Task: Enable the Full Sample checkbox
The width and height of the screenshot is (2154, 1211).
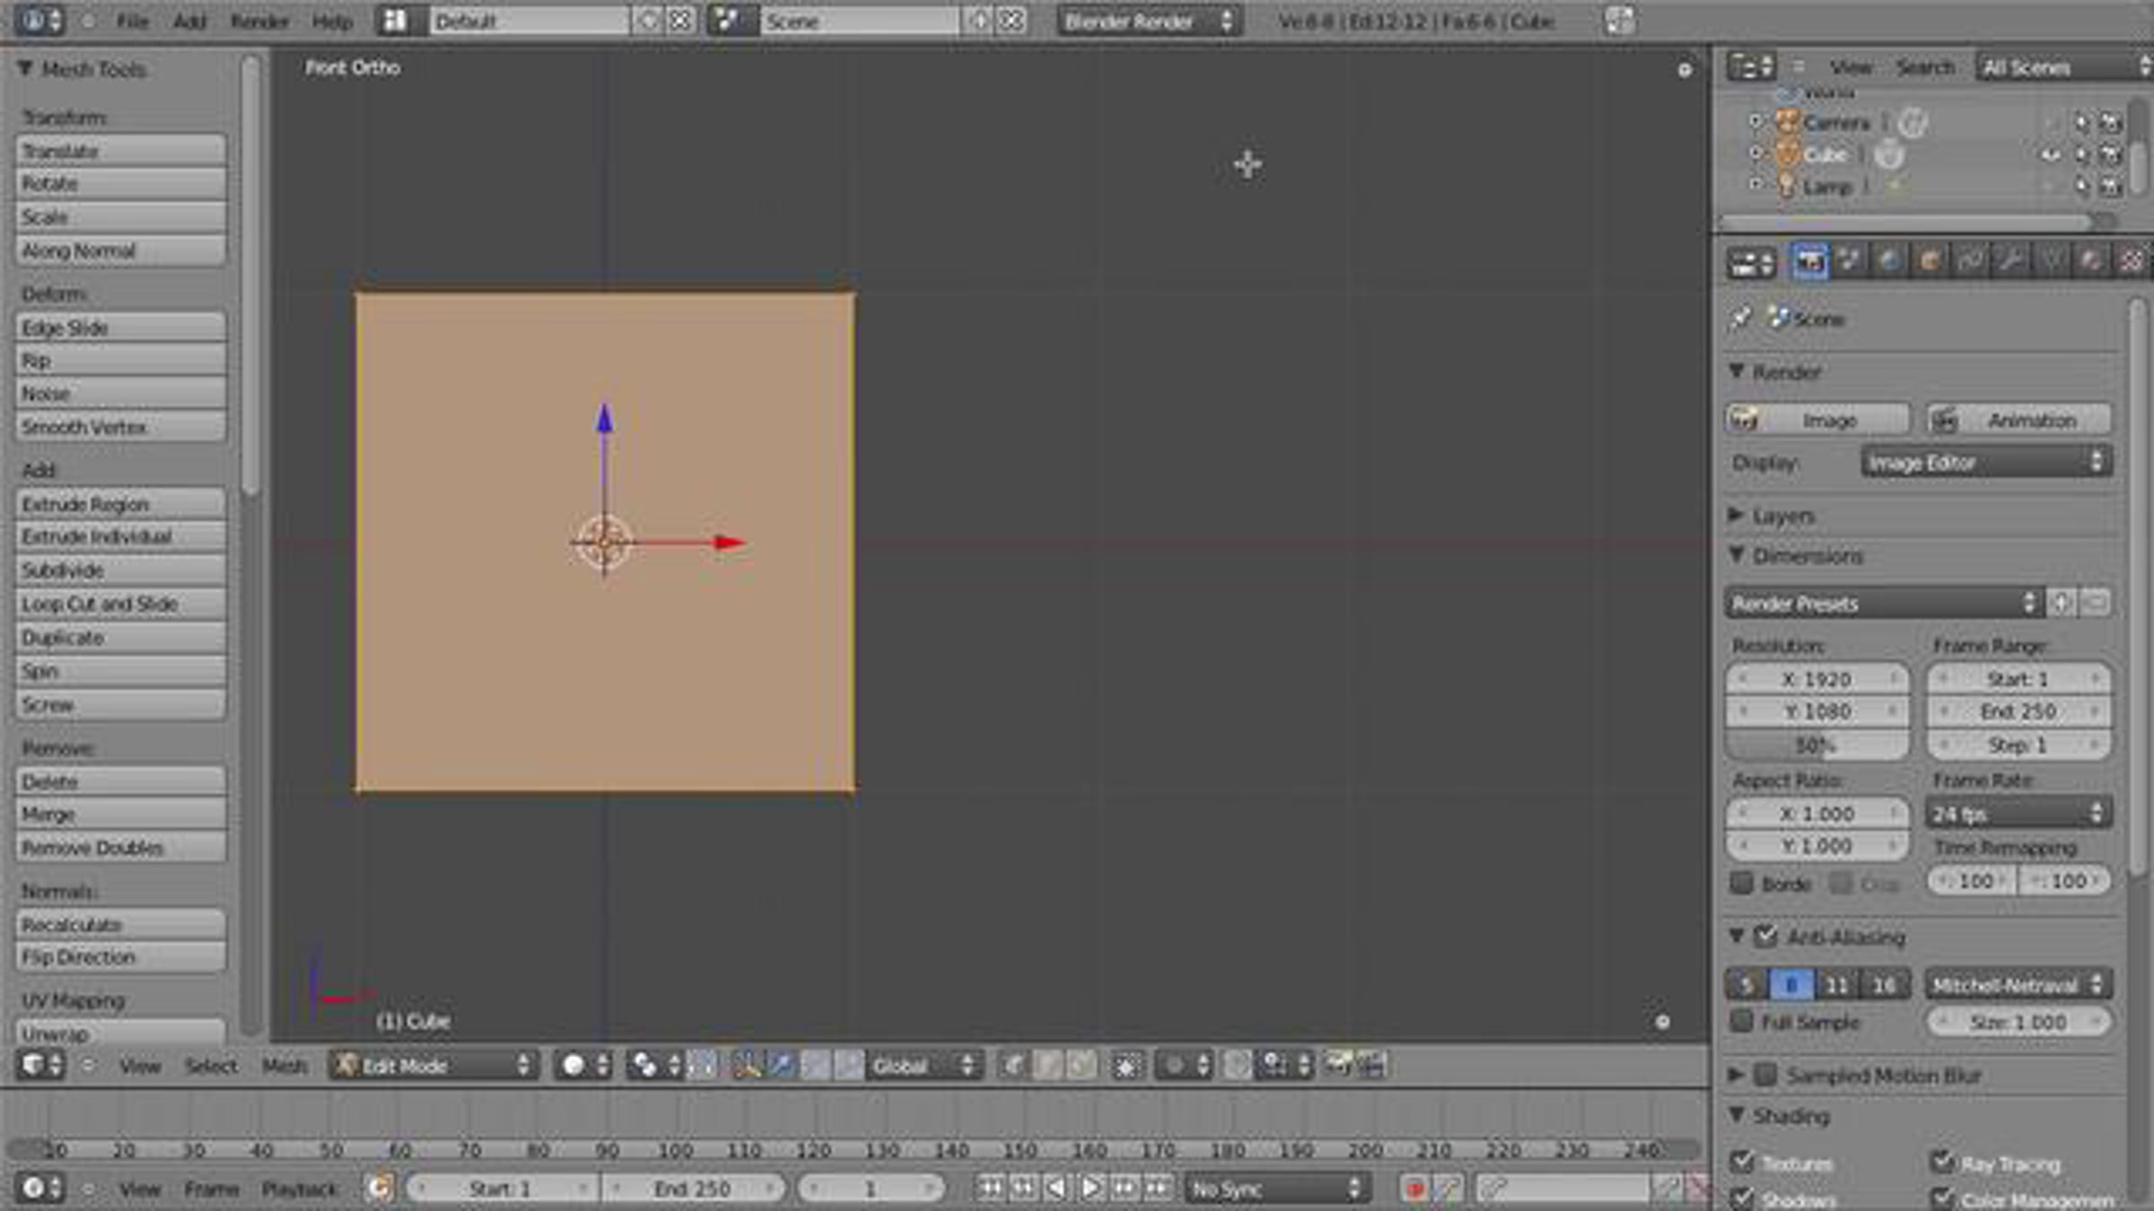Action: coord(1742,1022)
